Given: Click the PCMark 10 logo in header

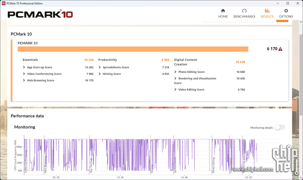Looking at the screenshot, I should (x=40, y=14).
